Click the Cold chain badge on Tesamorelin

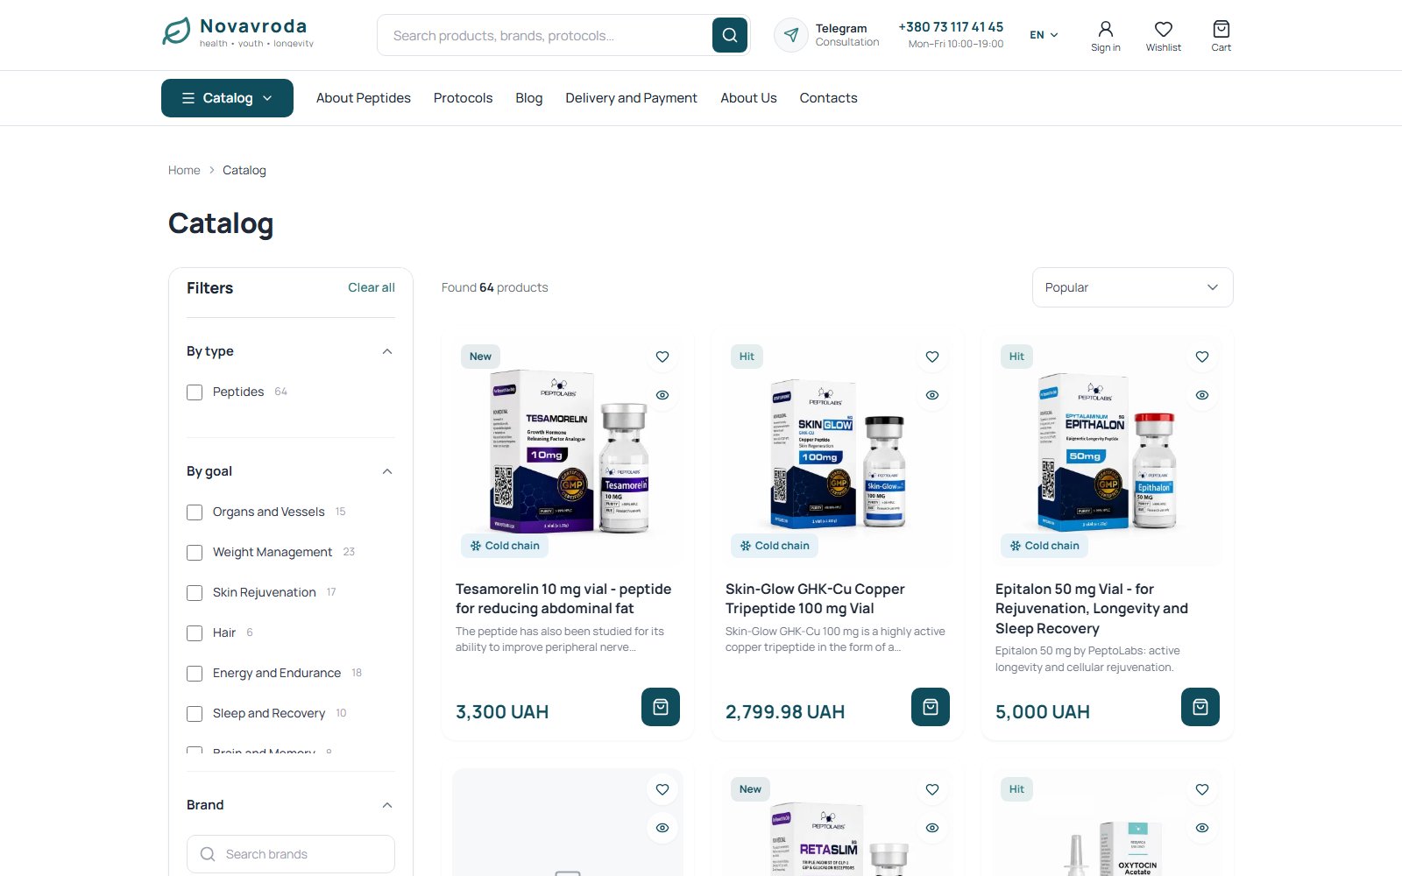click(x=505, y=546)
